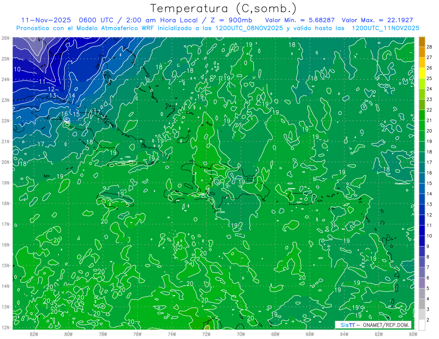This screenshot has width=439, height=339.
Task: Click the map contour label "12" near 23.5N
Action: click(51, 89)
